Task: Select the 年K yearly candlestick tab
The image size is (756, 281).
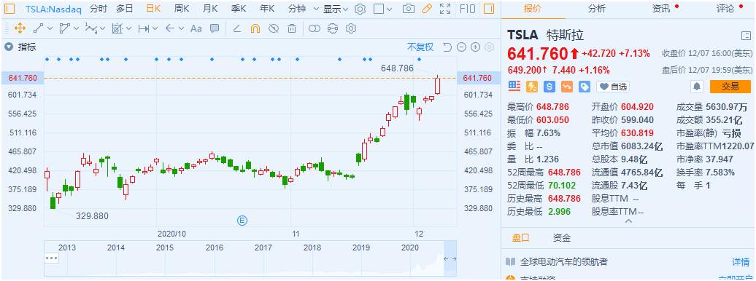Action: (x=267, y=9)
